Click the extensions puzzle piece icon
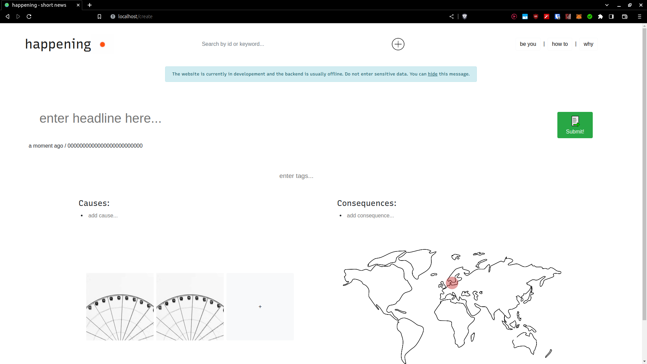The image size is (647, 364). point(600,17)
